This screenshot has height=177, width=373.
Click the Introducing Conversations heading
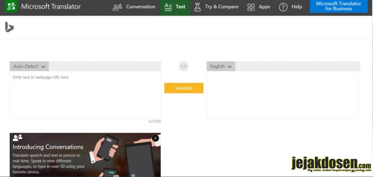[x=48, y=147]
